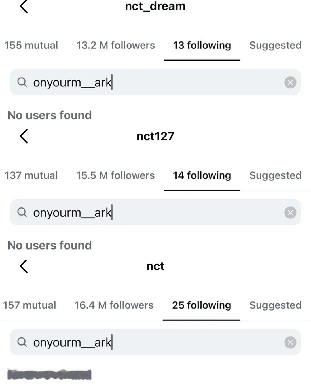The height and width of the screenshot is (387, 311).
Task: Open the 155 mutual tab for nct_dream
Action: click(31, 45)
